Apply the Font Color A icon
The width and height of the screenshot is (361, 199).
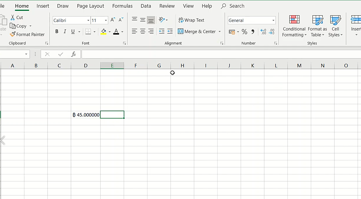pyautogui.click(x=116, y=32)
